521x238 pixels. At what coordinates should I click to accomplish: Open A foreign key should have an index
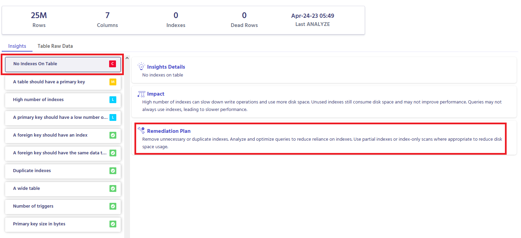(x=50, y=135)
